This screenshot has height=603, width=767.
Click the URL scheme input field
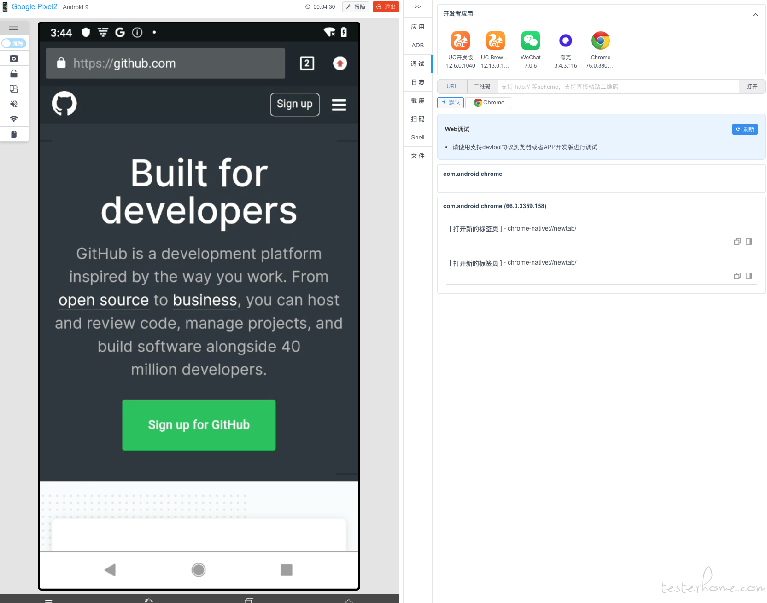(618, 87)
